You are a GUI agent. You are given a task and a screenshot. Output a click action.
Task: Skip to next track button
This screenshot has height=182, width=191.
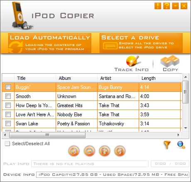coord(120,151)
